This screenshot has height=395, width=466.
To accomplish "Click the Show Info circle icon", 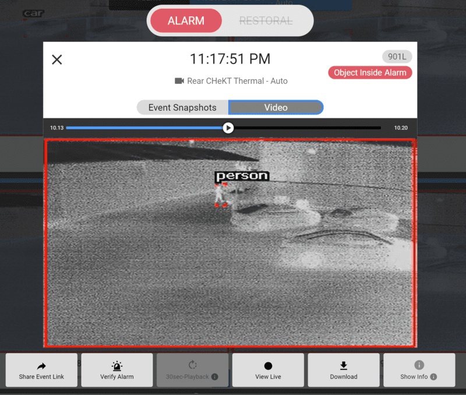I will click(x=419, y=365).
